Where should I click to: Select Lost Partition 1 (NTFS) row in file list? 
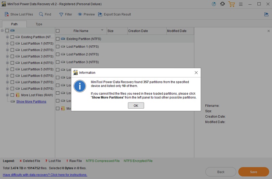(x=124, y=47)
